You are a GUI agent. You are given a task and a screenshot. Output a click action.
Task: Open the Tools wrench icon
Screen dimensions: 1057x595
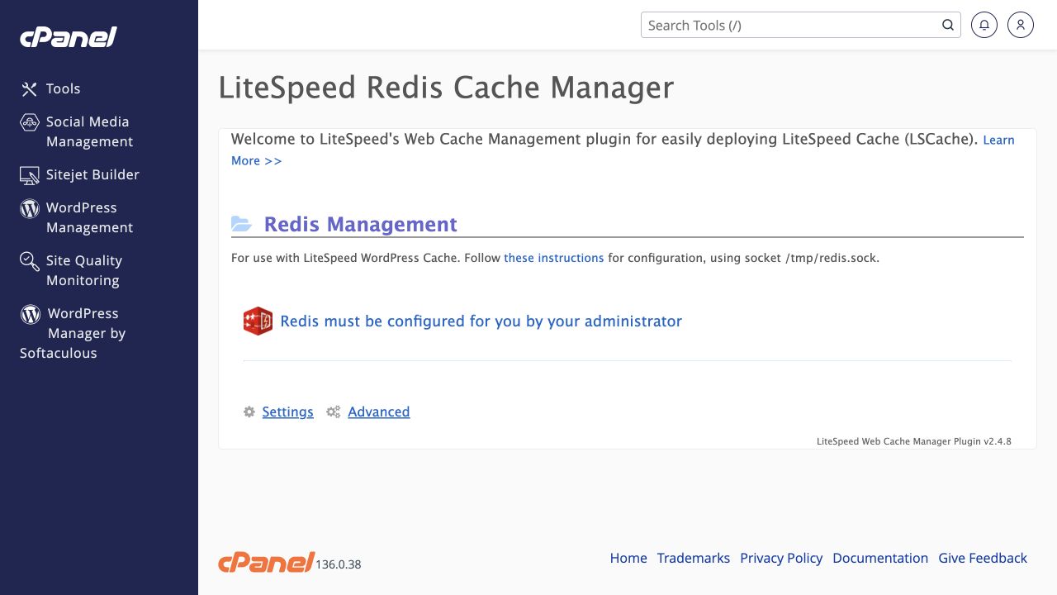(30, 89)
